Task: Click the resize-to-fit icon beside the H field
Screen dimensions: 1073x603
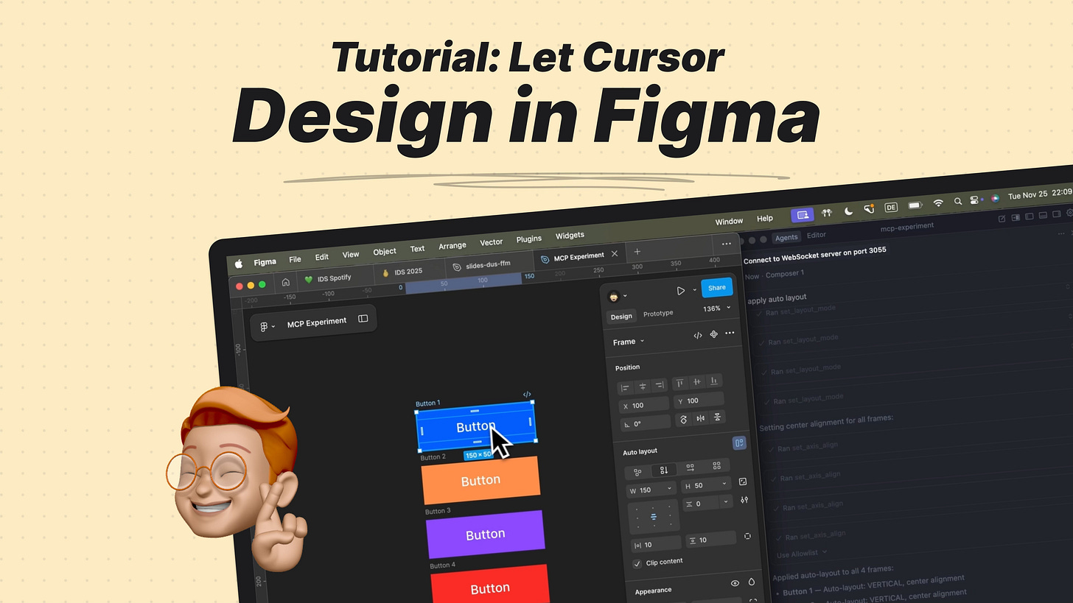Action: (743, 482)
